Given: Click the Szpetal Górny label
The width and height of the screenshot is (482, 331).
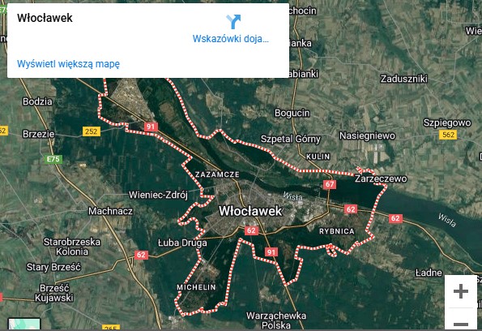Looking at the screenshot, I should (291, 140).
